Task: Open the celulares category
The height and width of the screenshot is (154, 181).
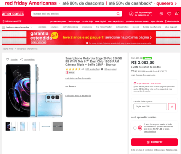Action: click(54, 27)
